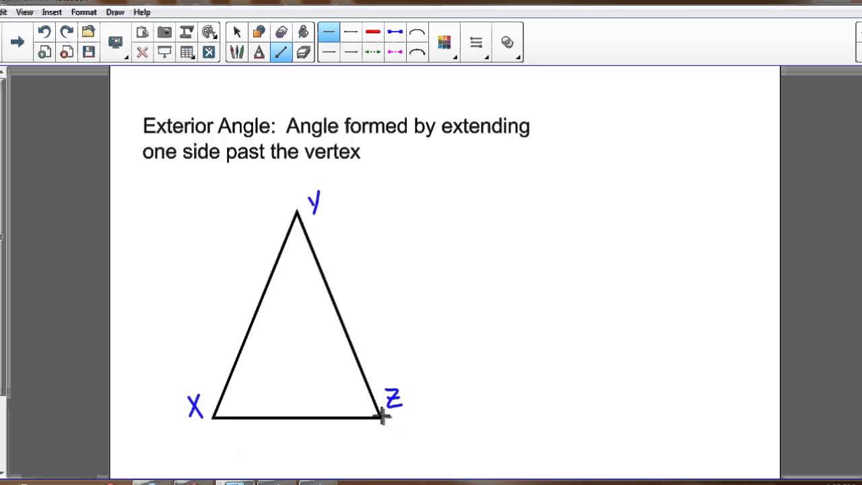Image resolution: width=862 pixels, height=485 pixels.
Task: Choose the thick red line style
Action: tap(373, 32)
